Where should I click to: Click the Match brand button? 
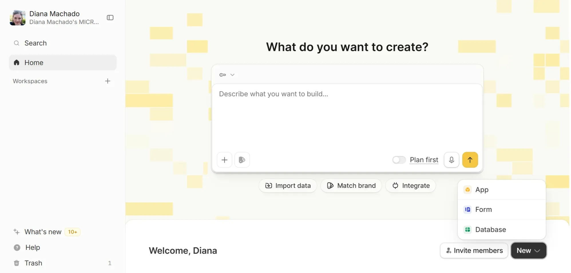tap(351, 186)
